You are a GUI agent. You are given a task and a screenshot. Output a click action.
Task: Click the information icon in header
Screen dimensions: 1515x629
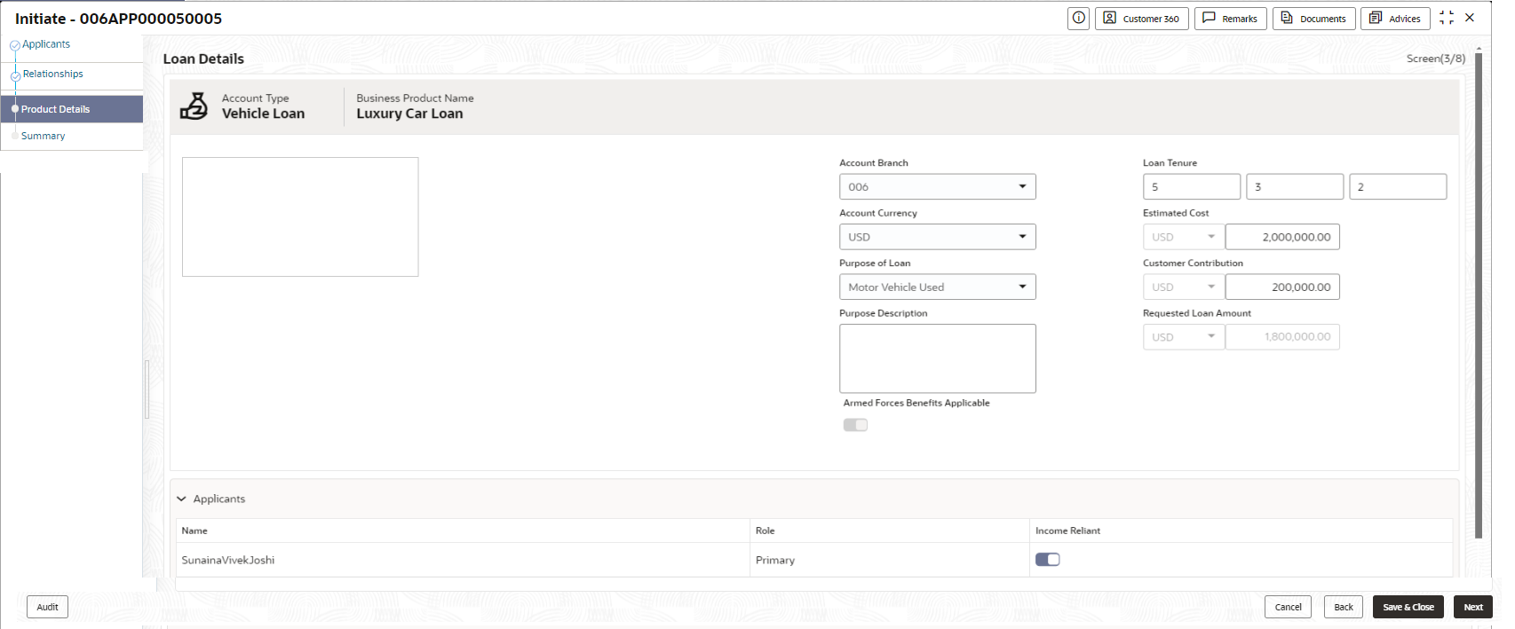(x=1078, y=18)
